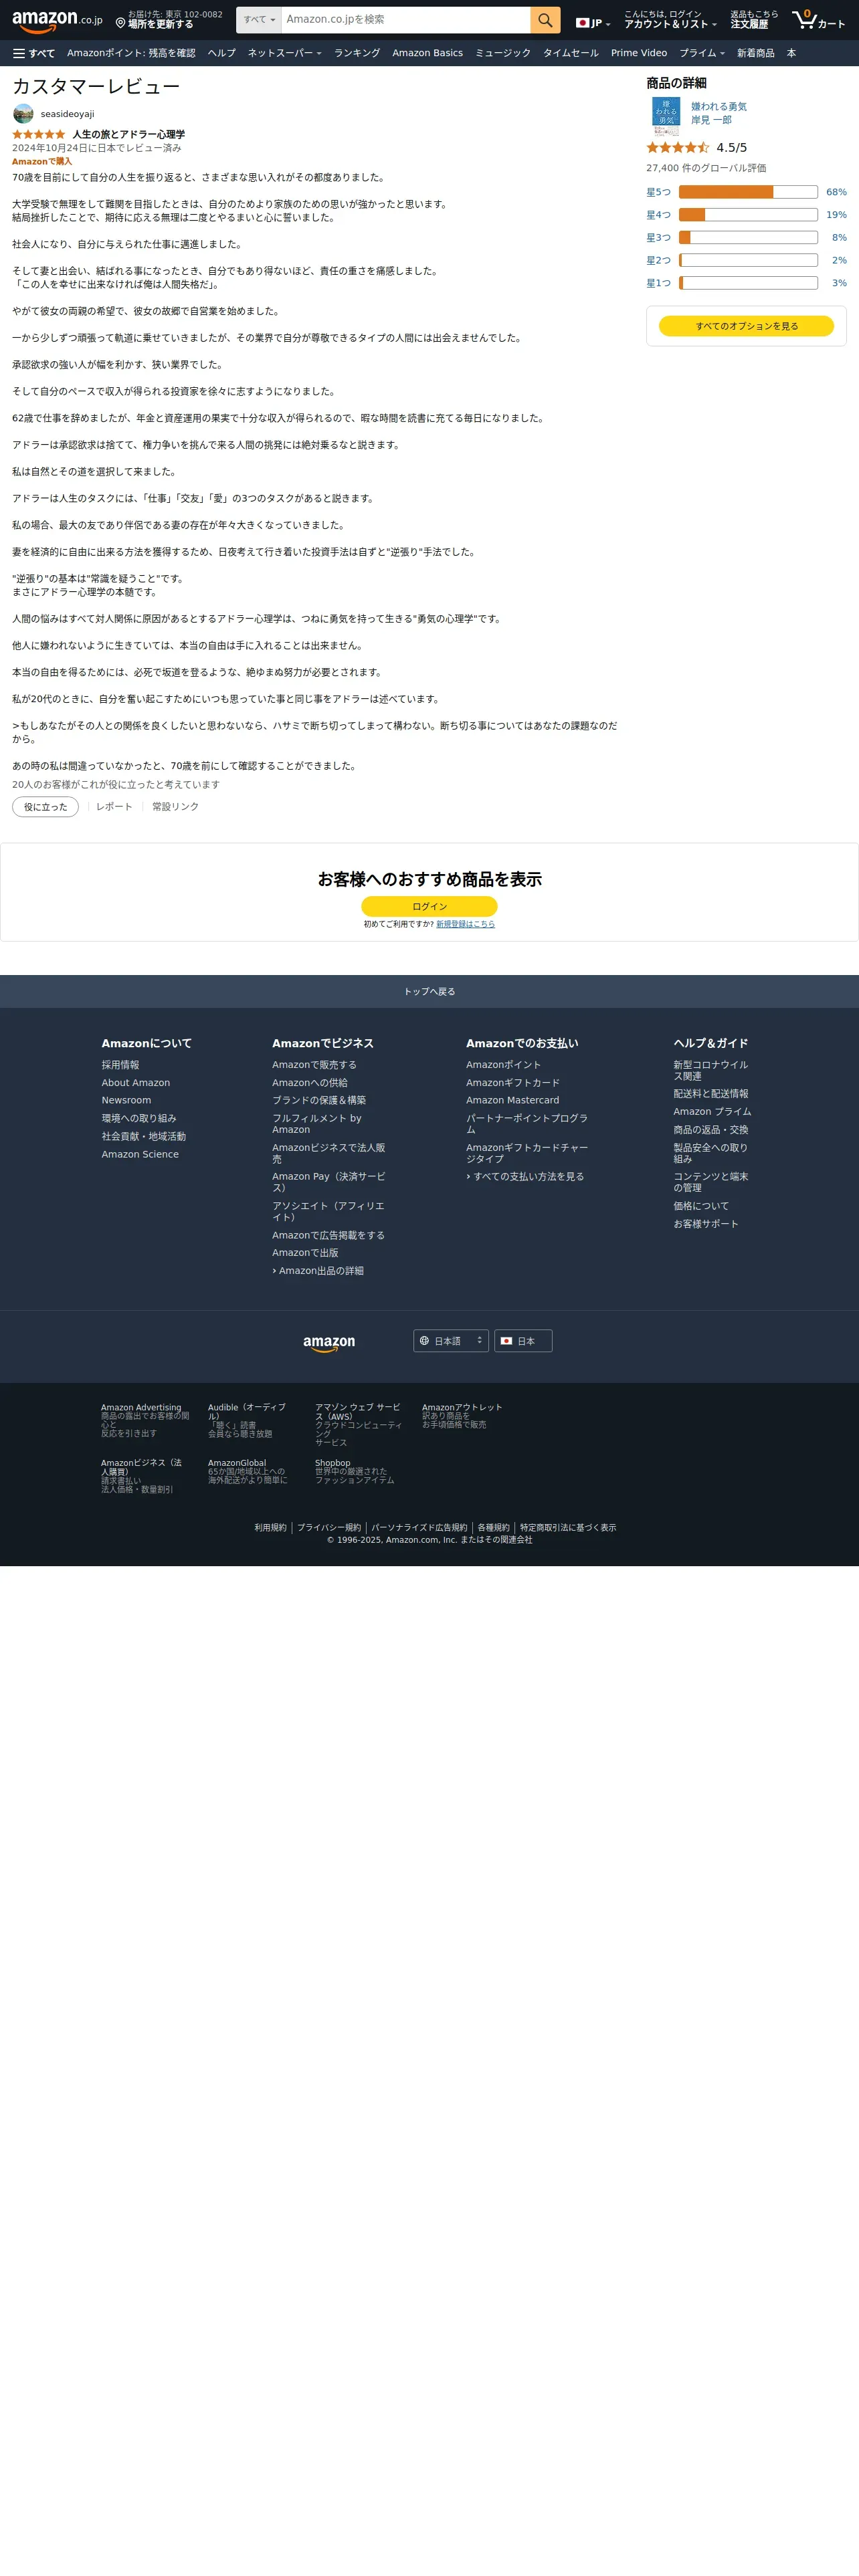This screenshot has width=859, height=2576.
Task: Open the 採用情報 footer link
Action: tap(120, 1065)
